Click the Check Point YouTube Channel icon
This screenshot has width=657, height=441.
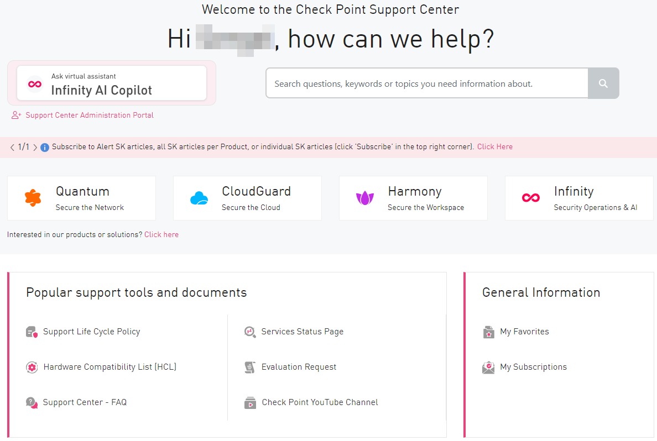249,402
